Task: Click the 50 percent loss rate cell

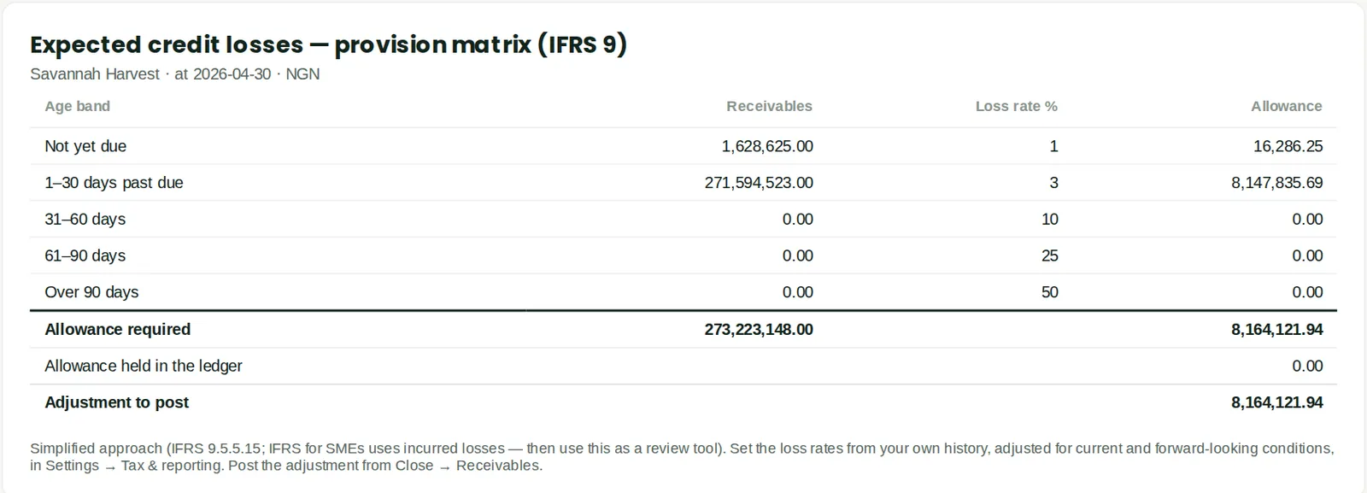Action: click(1049, 292)
